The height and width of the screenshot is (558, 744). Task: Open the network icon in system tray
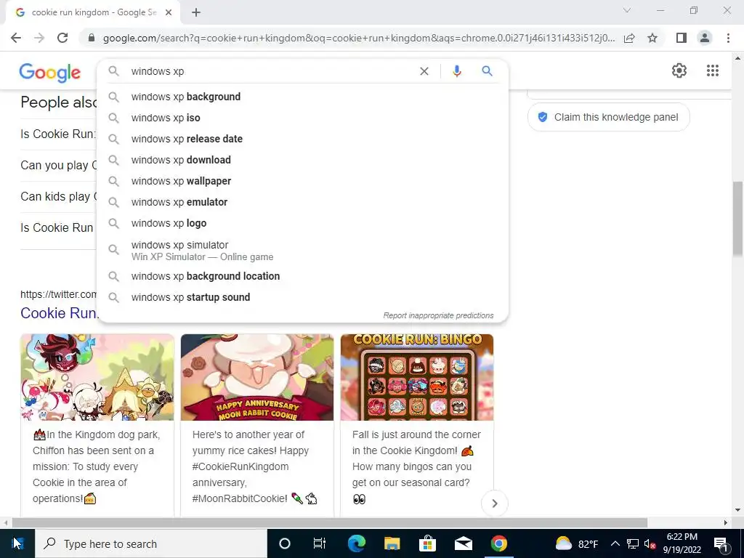point(633,543)
